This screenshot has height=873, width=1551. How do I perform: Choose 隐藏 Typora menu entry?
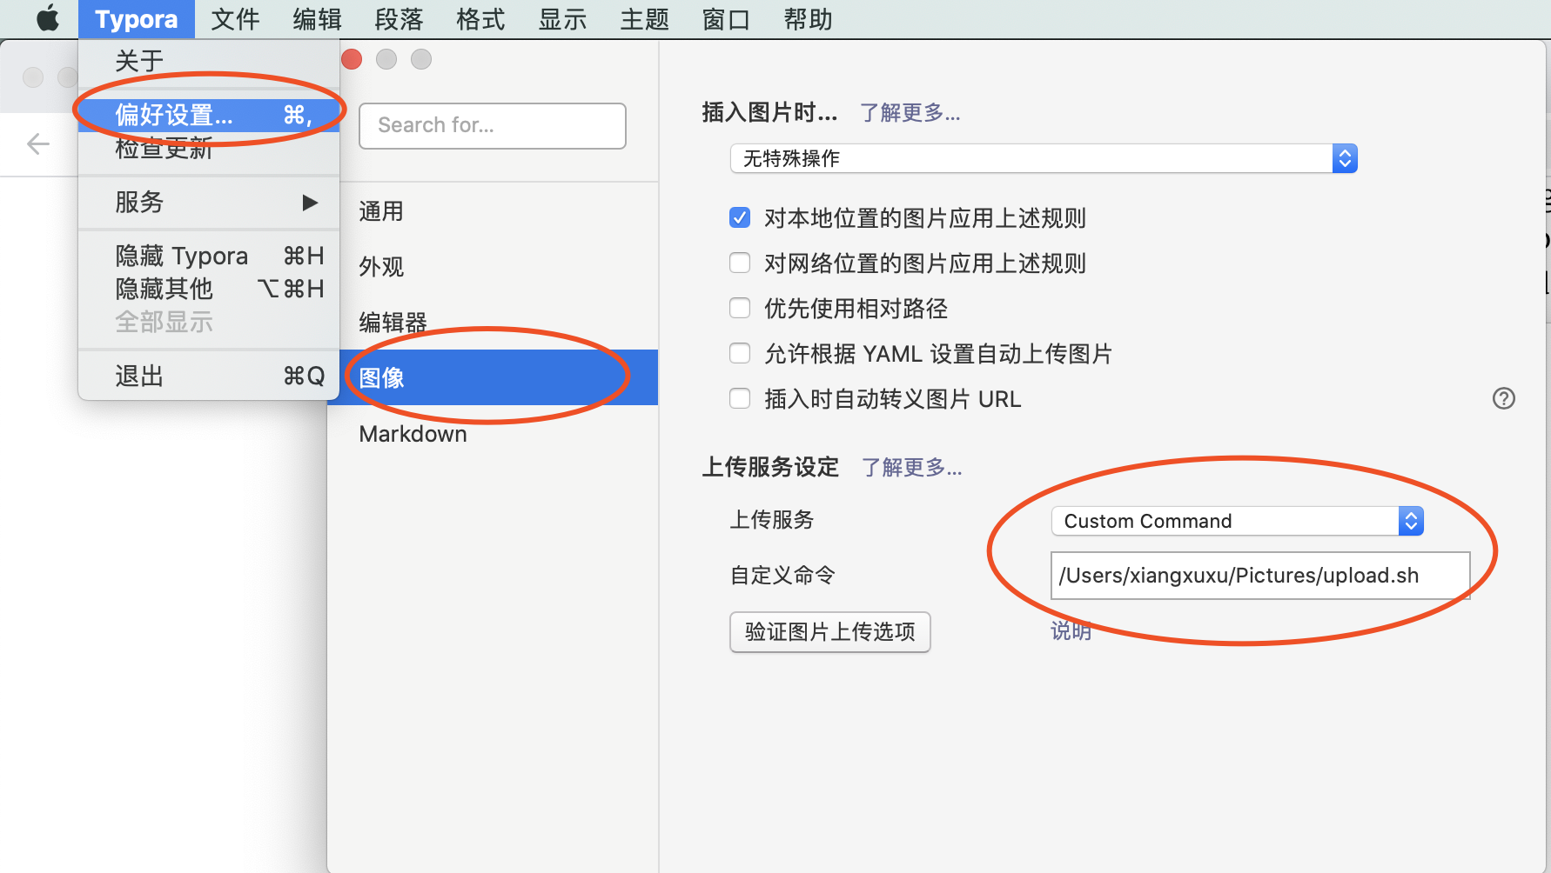(x=209, y=256)
